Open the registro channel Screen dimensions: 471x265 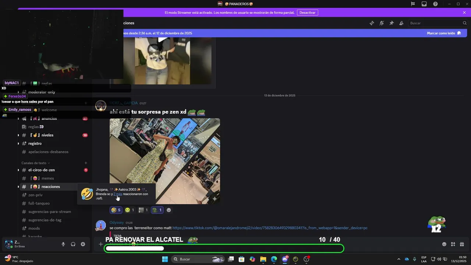[x=54, y=144]
